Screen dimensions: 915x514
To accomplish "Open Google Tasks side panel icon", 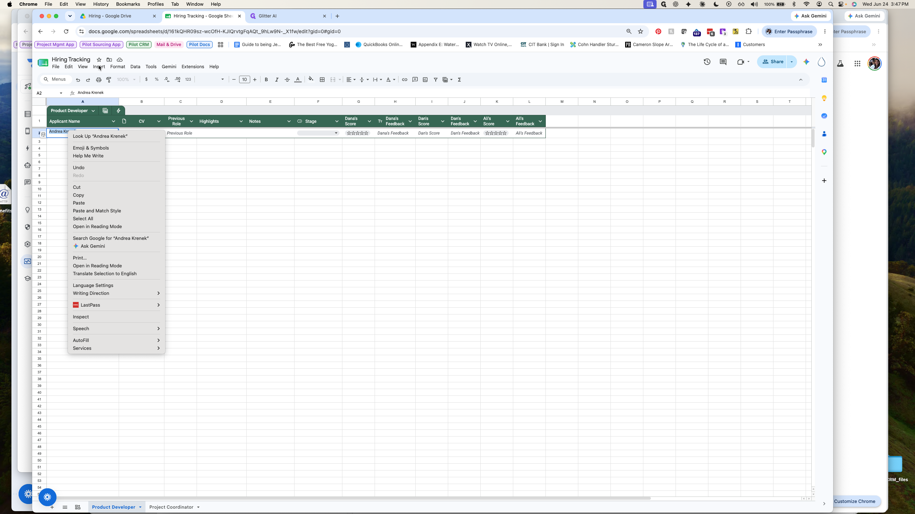I will (824, 116).
